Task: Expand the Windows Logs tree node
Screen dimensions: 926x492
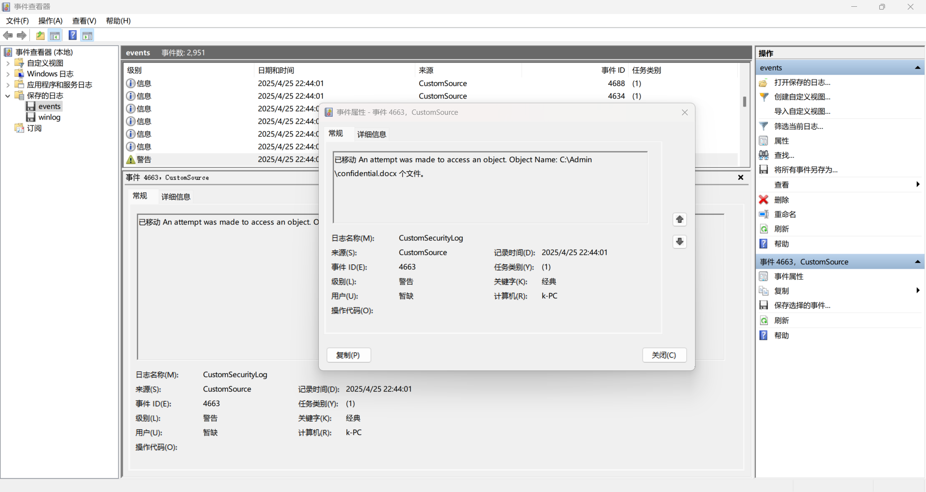Action: (x=8, y=74)
